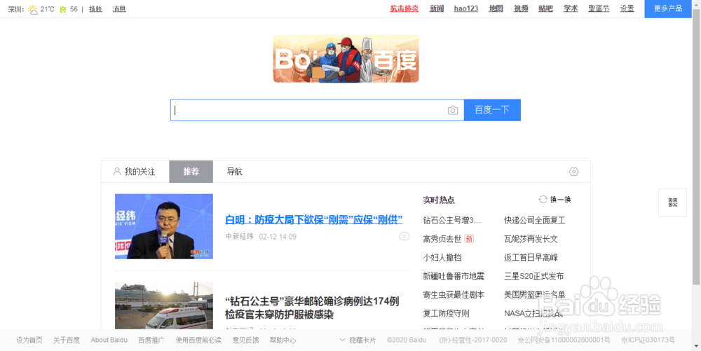Click the 百度一下 search button
701x351 pixels.
click(492, 110)
